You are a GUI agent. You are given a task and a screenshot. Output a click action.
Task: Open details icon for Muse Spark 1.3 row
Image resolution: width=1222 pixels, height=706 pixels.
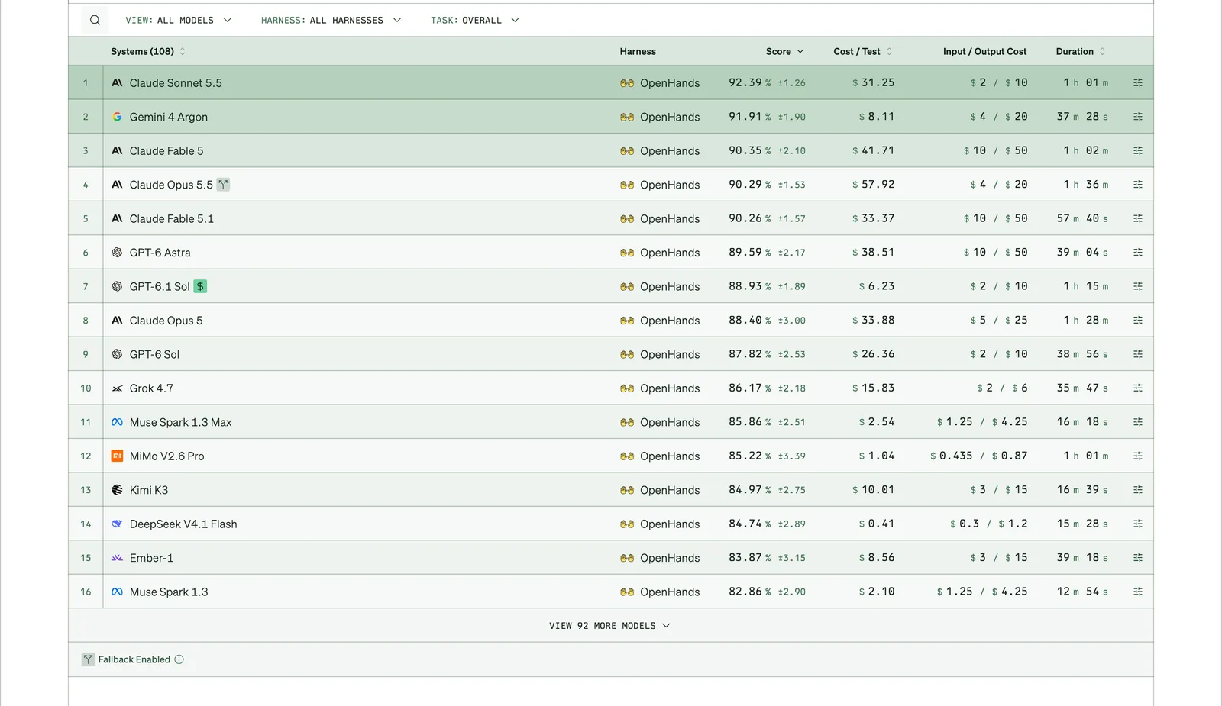pyautogui.click(x=1138, y=592)
